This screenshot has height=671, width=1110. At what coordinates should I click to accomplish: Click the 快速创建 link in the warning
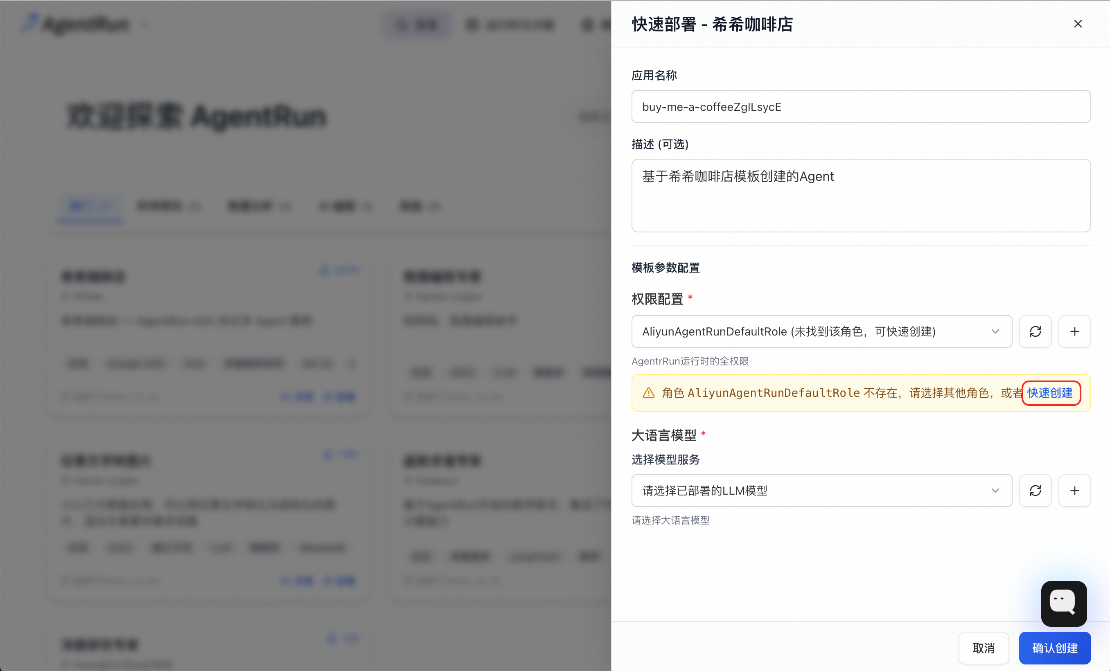[x=1050, y=393]
